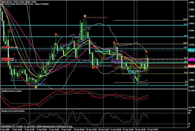Click 1.9805 on the price axis
This screenshot has height=131, width=195.
tap(192, 30)
